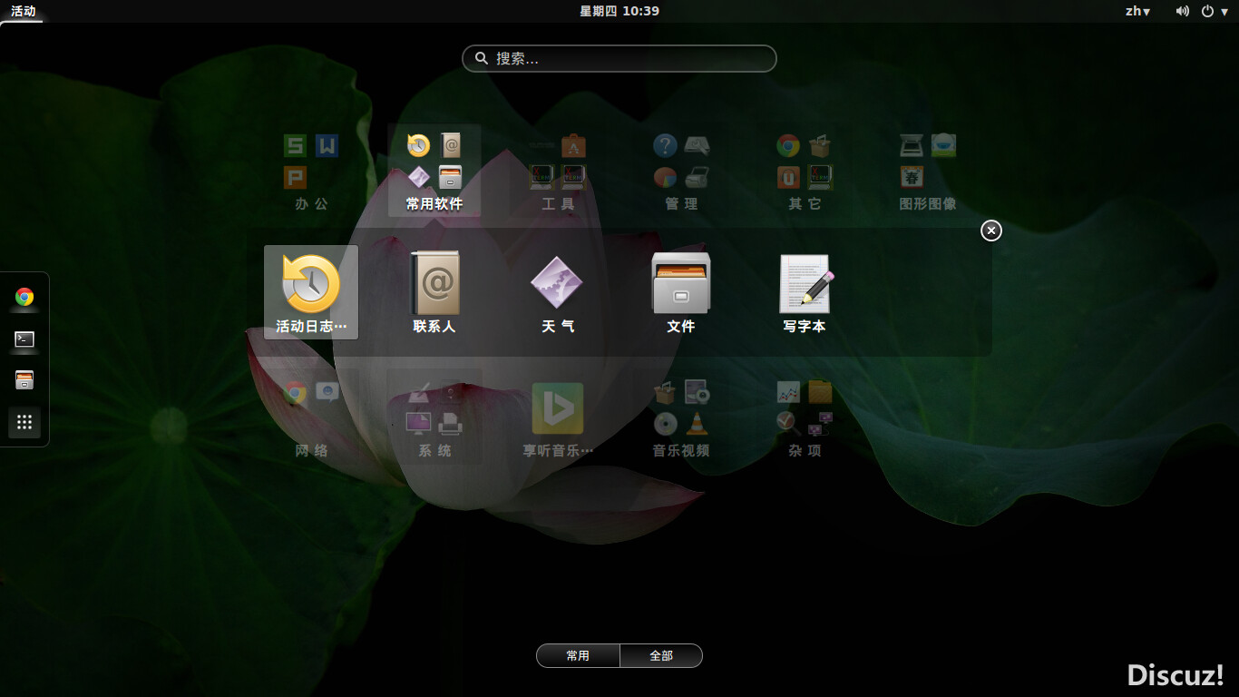Open the 活动日志 activity journal app
1239x697 pixels.
[310, 291]
